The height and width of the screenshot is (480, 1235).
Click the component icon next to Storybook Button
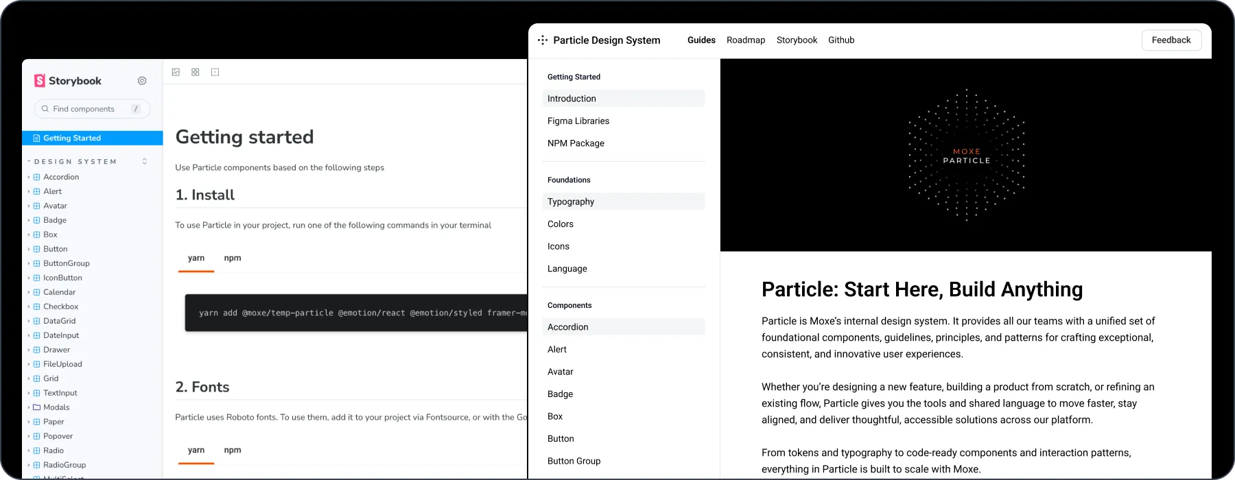(x=37, y=249)
